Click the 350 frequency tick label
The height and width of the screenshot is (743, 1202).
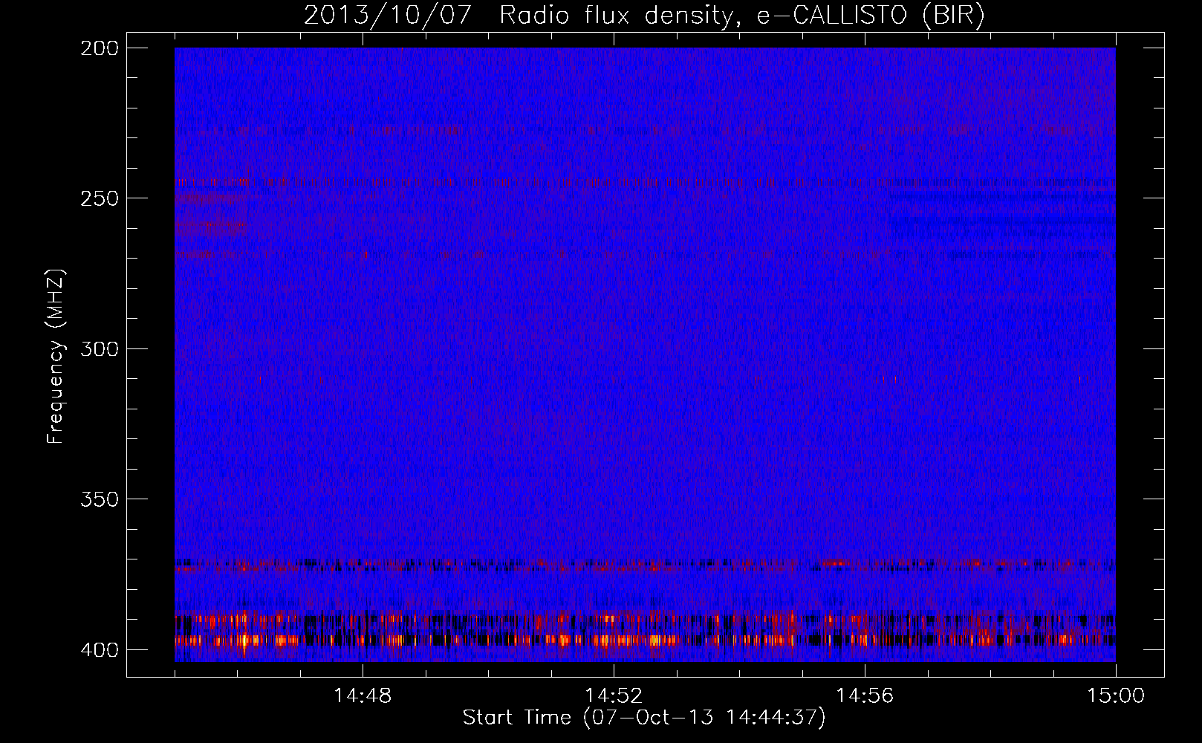[99, 499]
